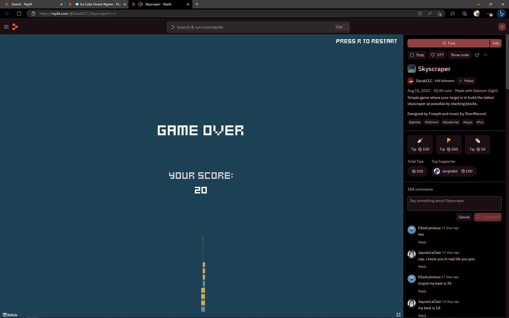Open DarekCCC's avatar profile

411,81
